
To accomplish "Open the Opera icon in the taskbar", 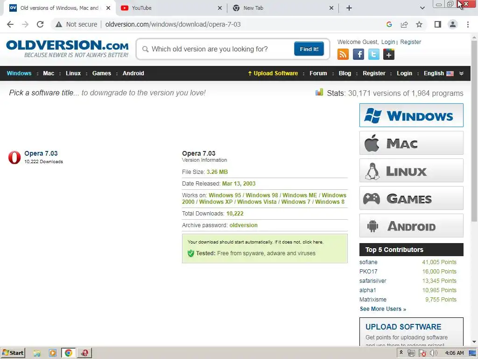I will [84, 353].
